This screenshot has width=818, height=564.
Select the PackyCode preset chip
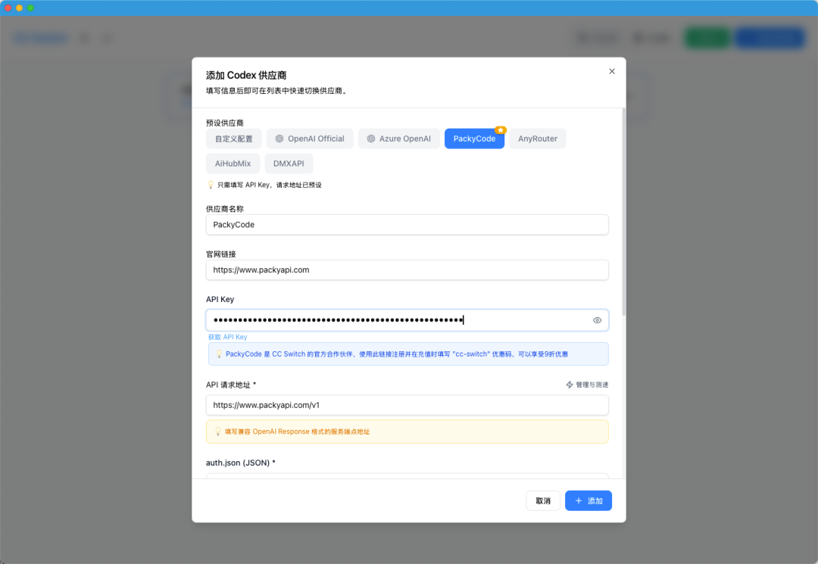pos(474,139)
